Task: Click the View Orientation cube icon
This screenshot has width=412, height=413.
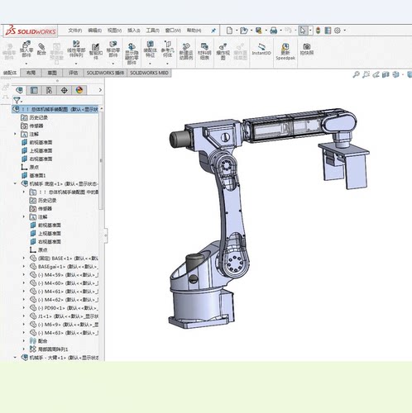Action: [395, 74]
